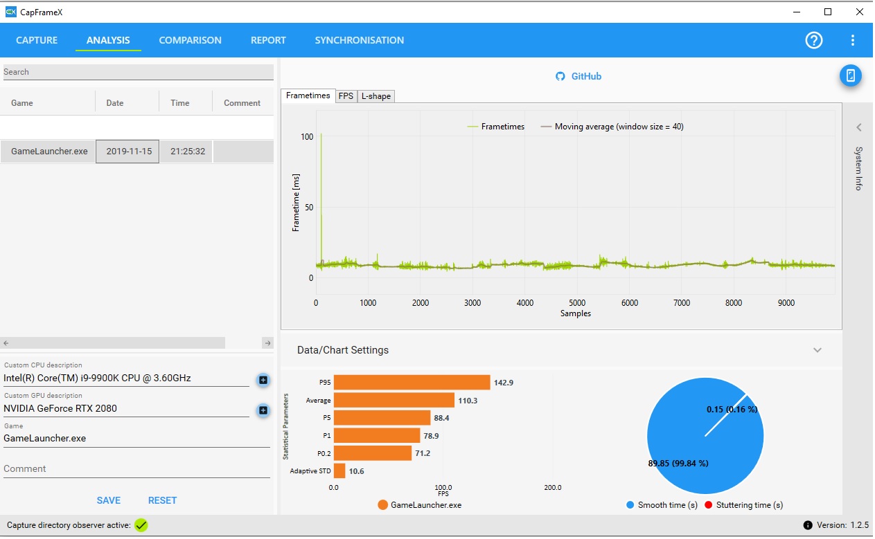875x539 pixels.
Task: Click the CapFrameX logo in title bar
Action: [10, 12]
